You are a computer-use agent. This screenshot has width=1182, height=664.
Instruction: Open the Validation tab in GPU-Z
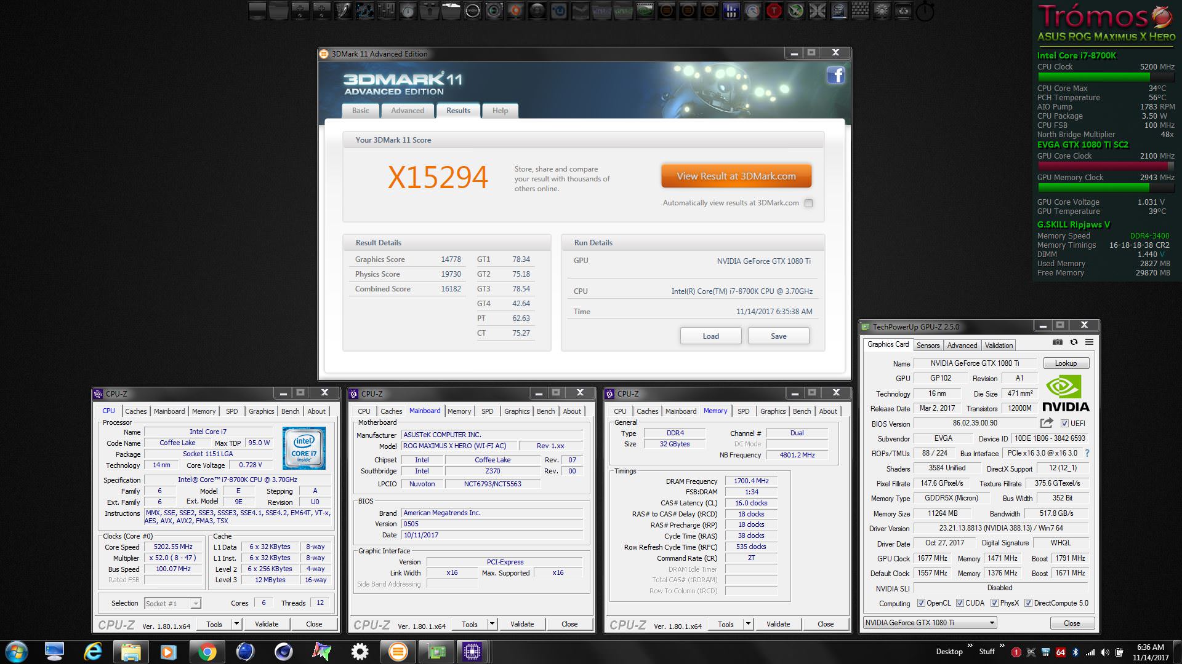click(999, 346)
